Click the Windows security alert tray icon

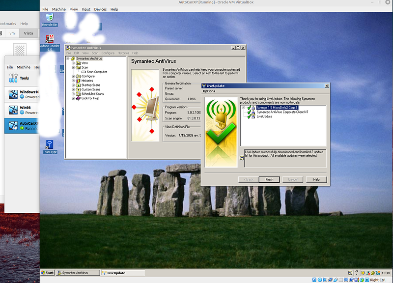coord(363,273)
